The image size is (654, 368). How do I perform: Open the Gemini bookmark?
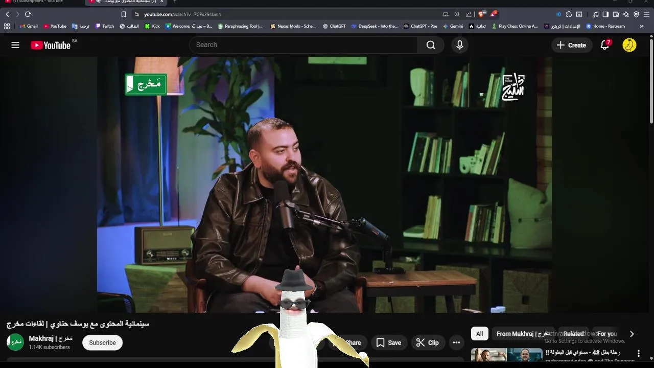coord(453,26)
